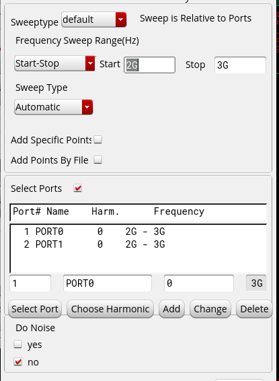Enable Add Specific Points checkbox
Image resolution: width=279 pixels, height=381 pixels.
click(98, 139)
